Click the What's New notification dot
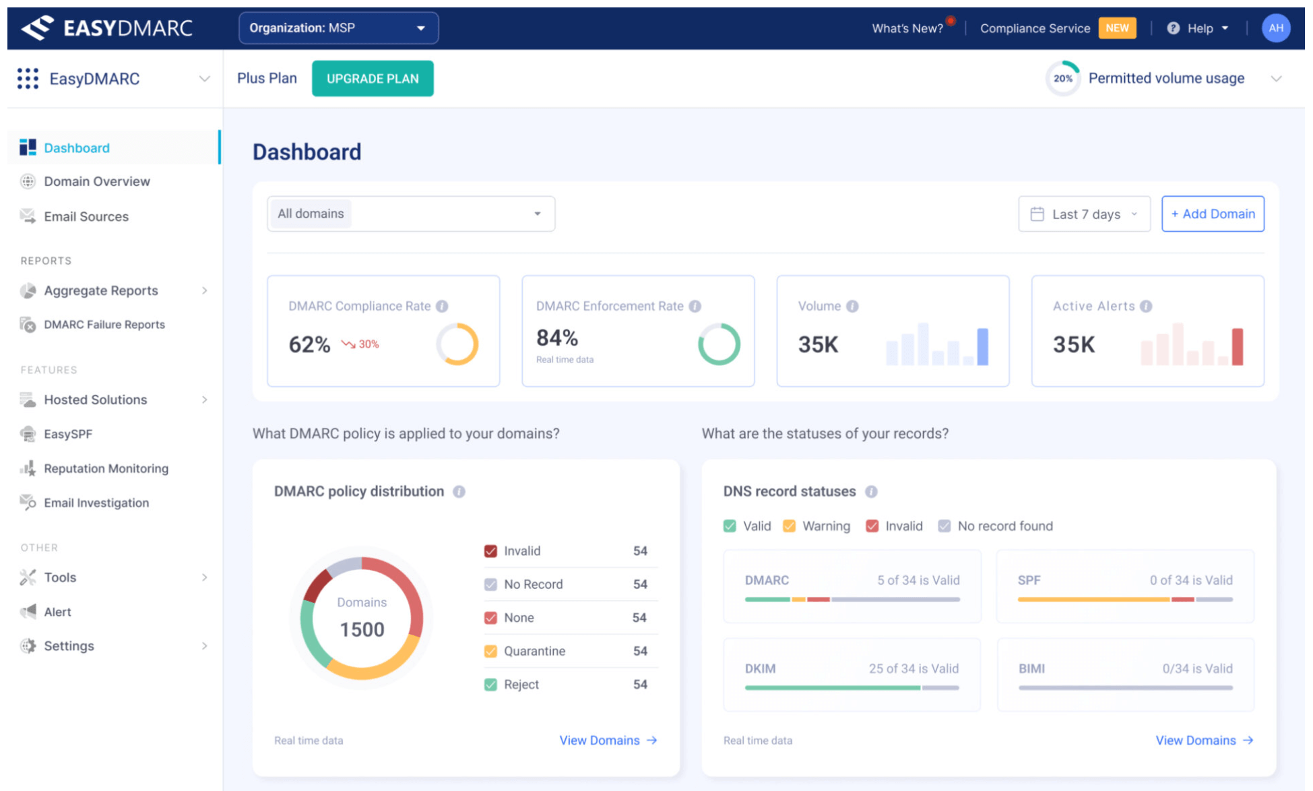Screen dimensions: 1313x791 click(951, 20)
